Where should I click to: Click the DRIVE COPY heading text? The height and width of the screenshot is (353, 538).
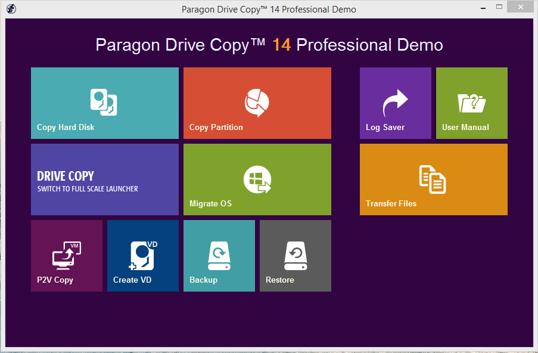[65, 176]
